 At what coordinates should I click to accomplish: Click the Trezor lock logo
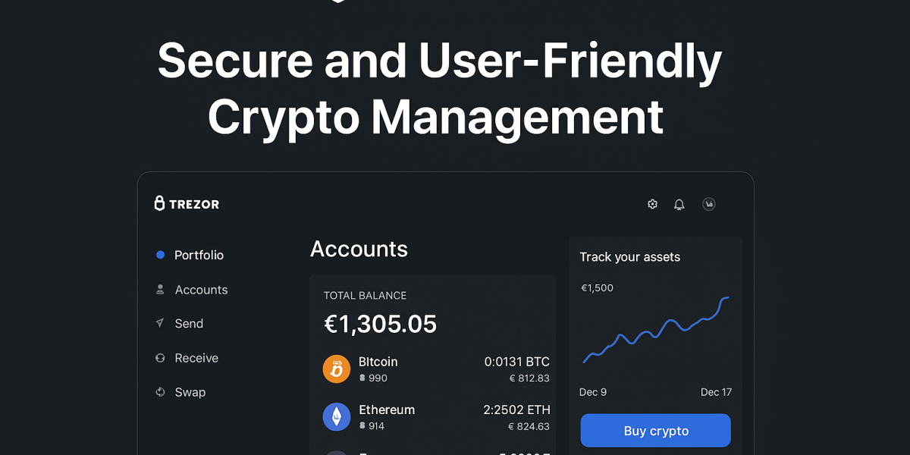(x=159, y=203)
